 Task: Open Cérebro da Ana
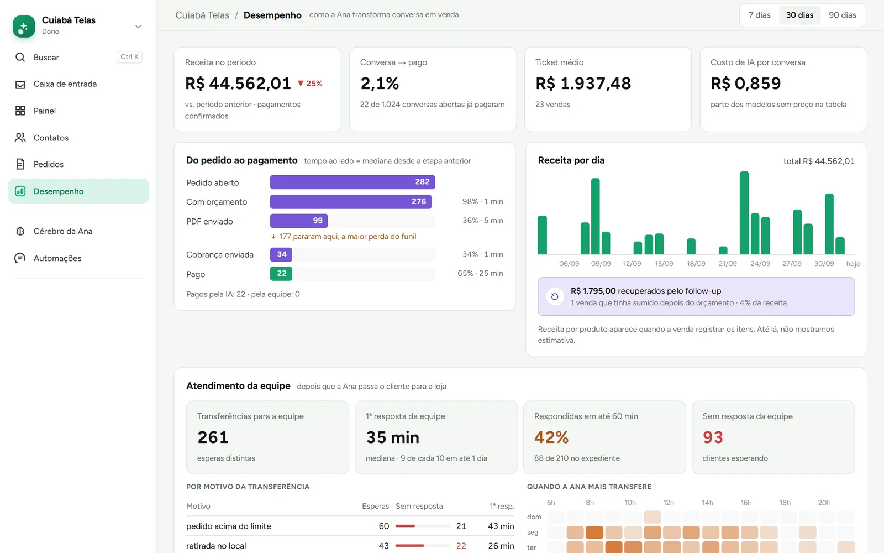(x=78, y=231)
